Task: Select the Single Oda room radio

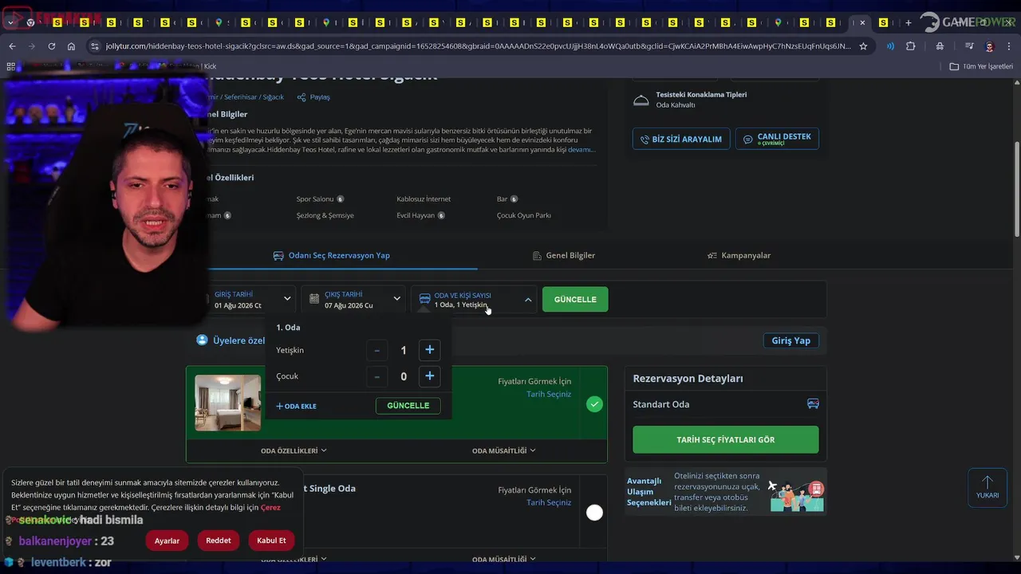Action: click(594, 513)
